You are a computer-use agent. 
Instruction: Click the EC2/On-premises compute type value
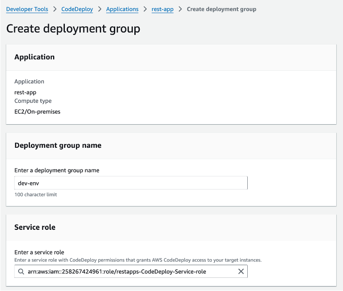(37, 112)
